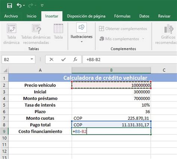Screen dimensions: 177x159
Task: Expand the Ilustraciones dropdown arrow
Action: 82,42
